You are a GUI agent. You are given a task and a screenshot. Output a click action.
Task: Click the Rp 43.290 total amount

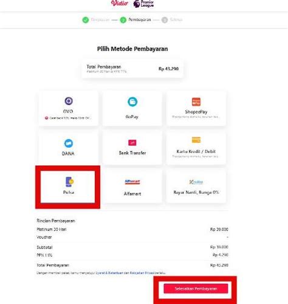pyautogui.click(x=168, y=69)
